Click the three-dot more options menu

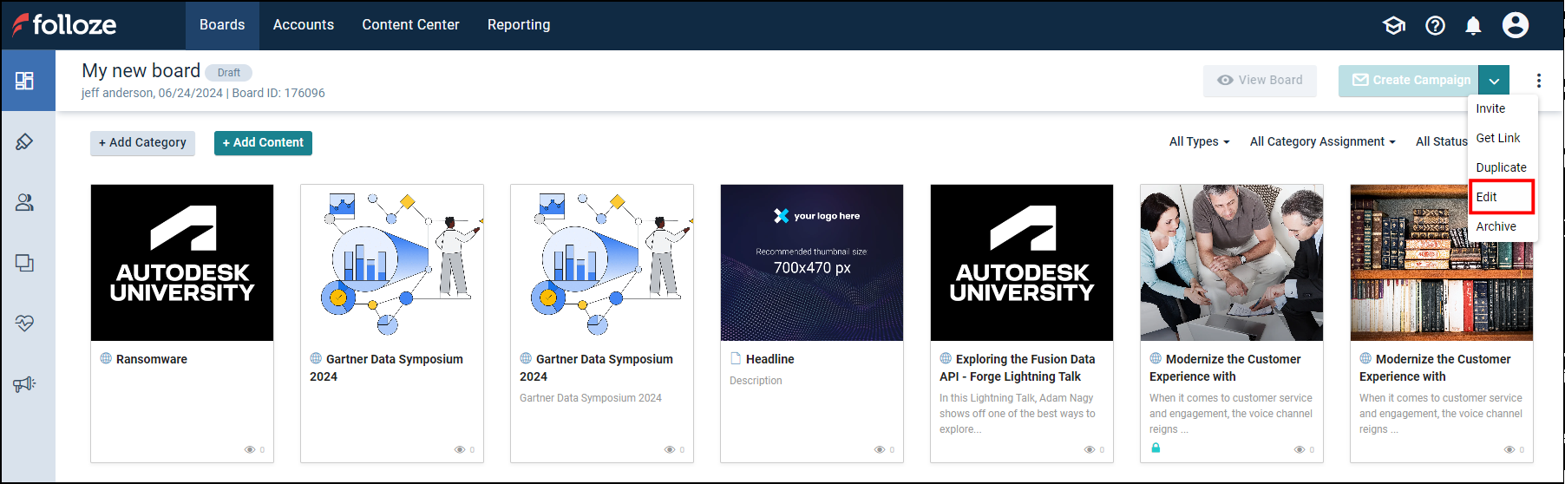click(1538, 81)
